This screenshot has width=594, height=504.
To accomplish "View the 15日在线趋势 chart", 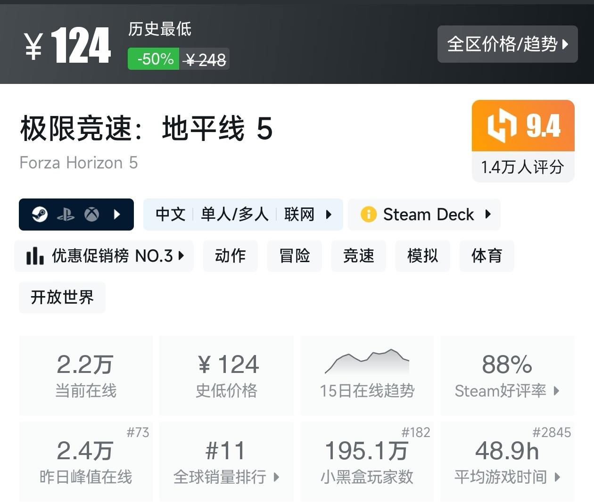I will point(367,375).
